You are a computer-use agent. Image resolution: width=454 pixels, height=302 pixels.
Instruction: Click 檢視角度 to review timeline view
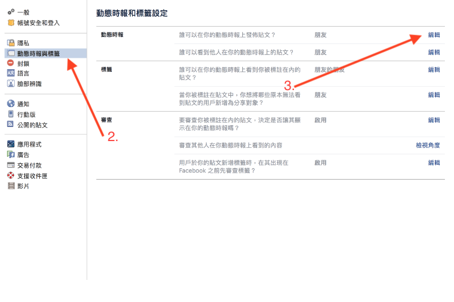tap(428, 146)
